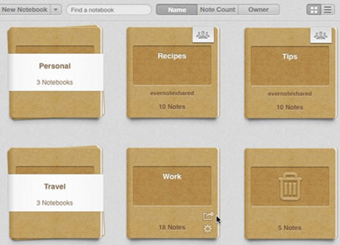The height and width of the screenshot is (245, 340).
Task: Open the New Notebook dropdown arrow
Action: [56, 10]
